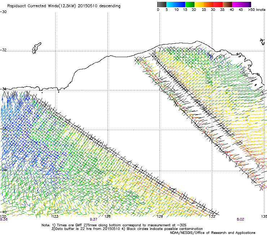The image size is (267, 235).
Task: Click the purple '8:02' time label
Action: pyautogui.click(x=240, y=219)
